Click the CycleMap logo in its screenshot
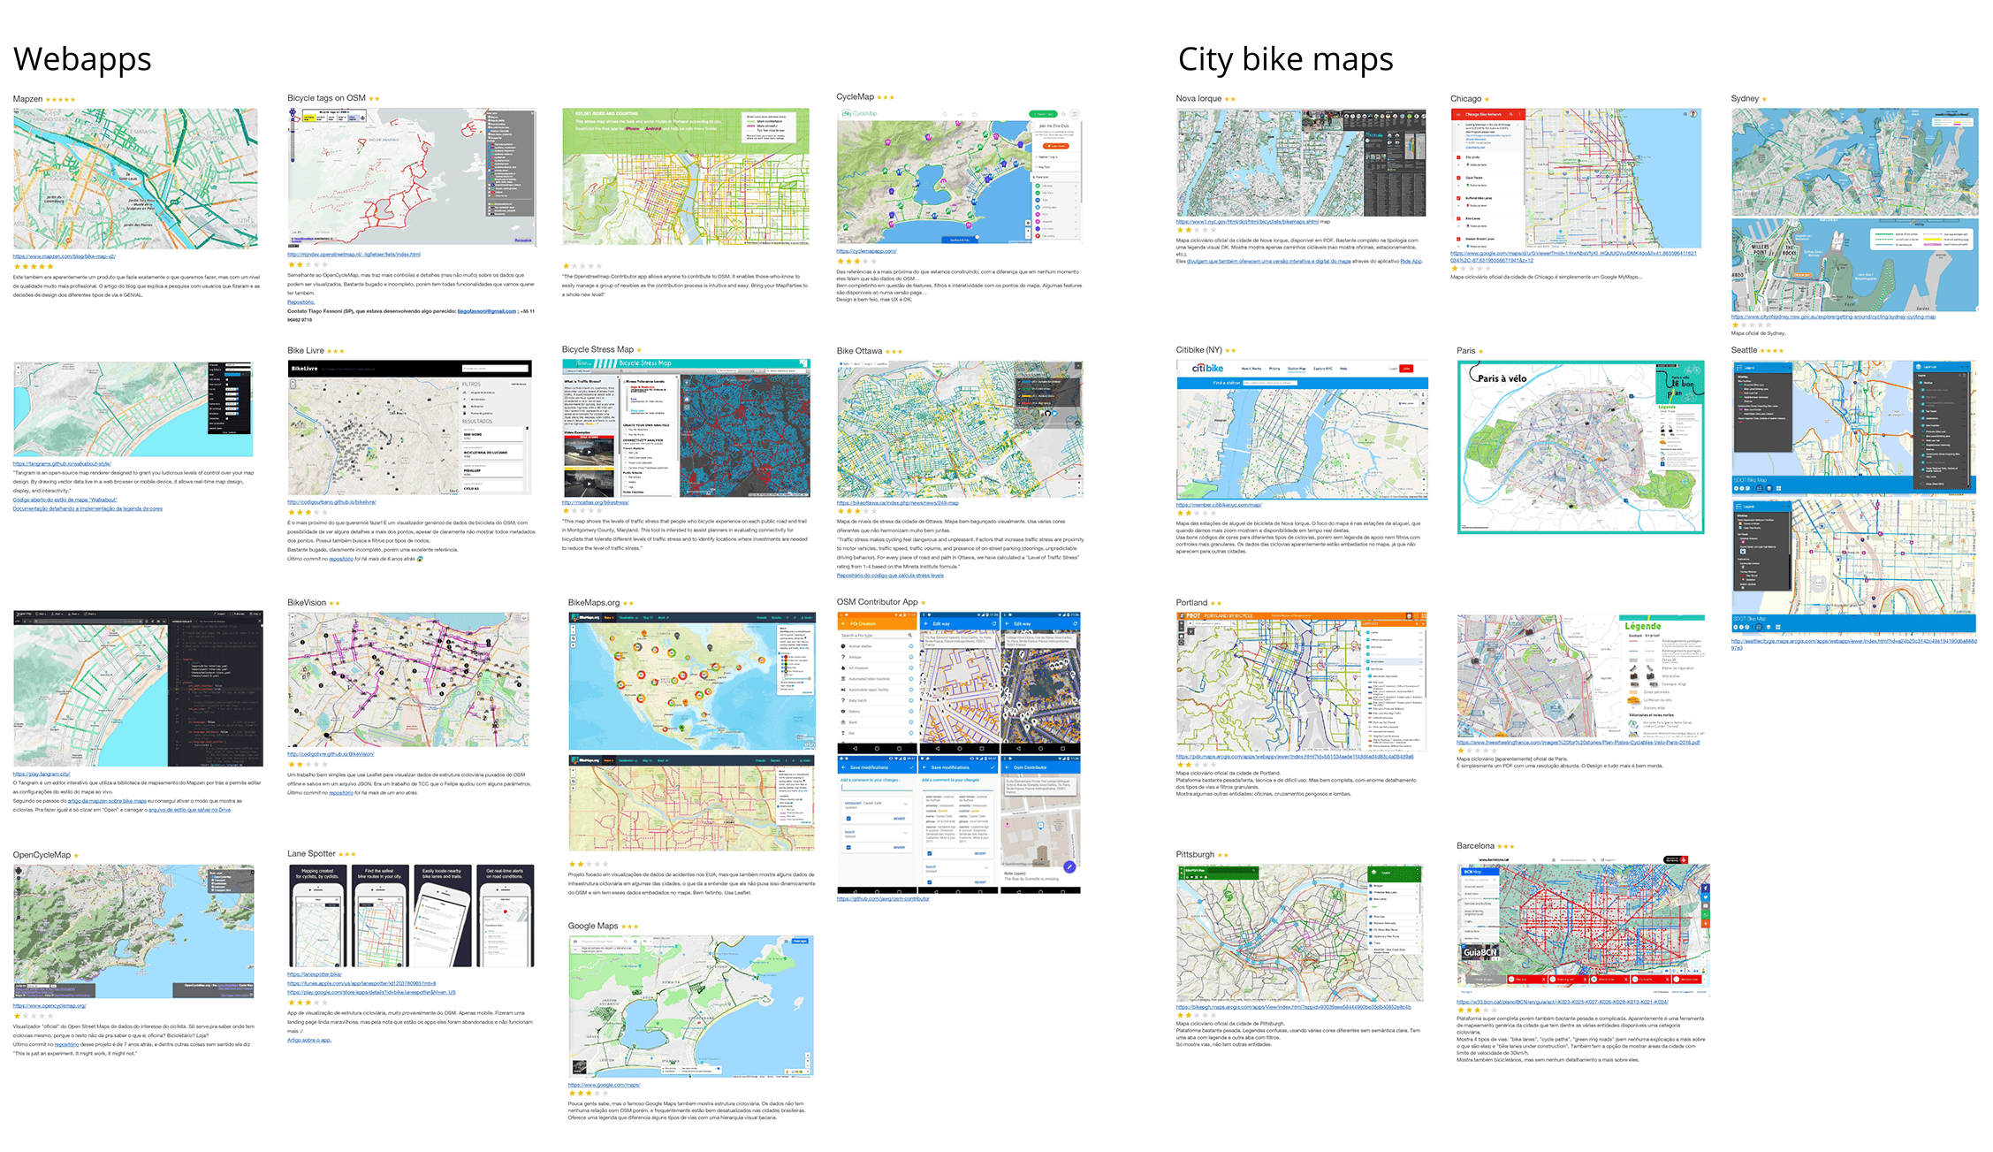 (860, 113)
